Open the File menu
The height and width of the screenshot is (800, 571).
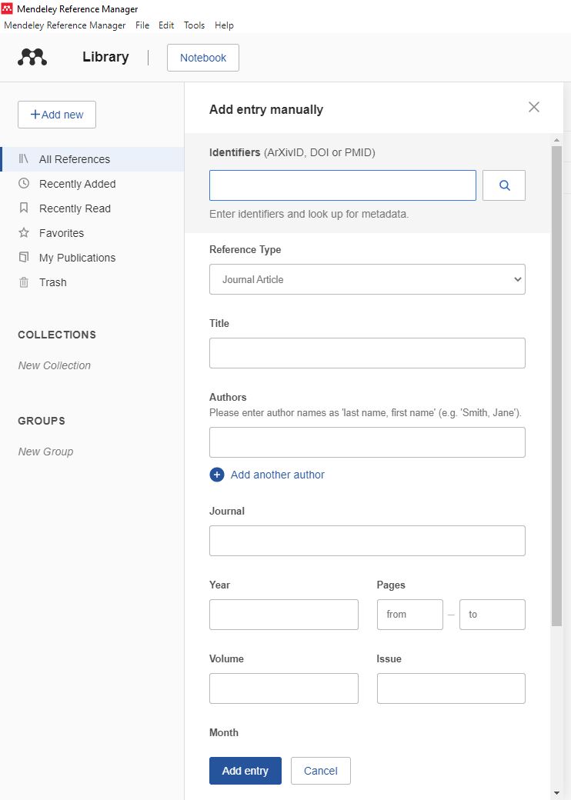click(x=142, y=25)
